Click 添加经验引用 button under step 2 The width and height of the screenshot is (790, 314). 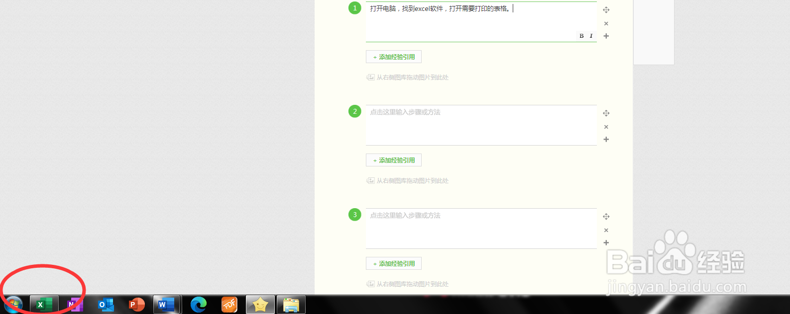(x=394, y=160)
